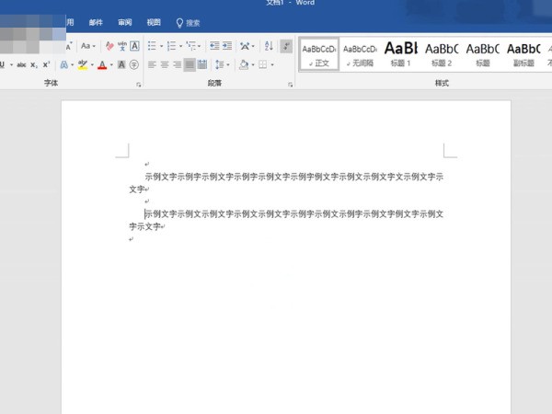The height and width of the screenshot is (414, 552).
Task: Apply the Character Border icon
Action: pos(134,46)
